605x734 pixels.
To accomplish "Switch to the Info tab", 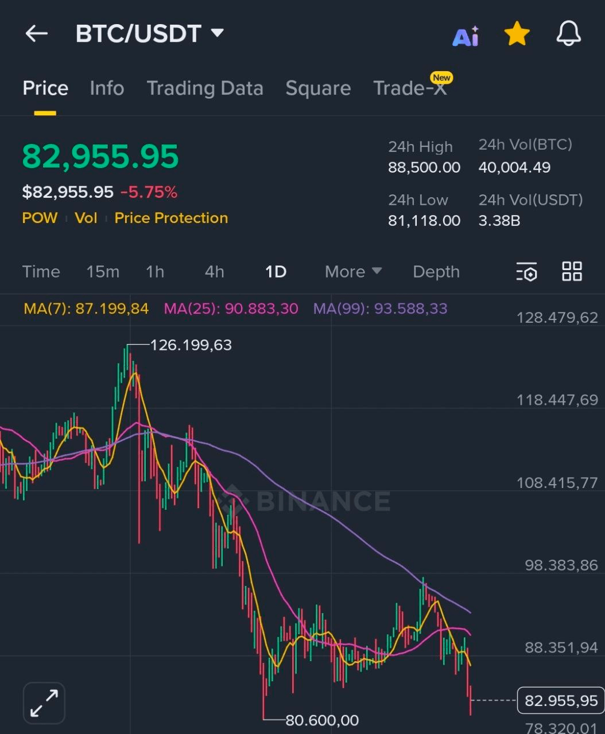I will 107,88.
